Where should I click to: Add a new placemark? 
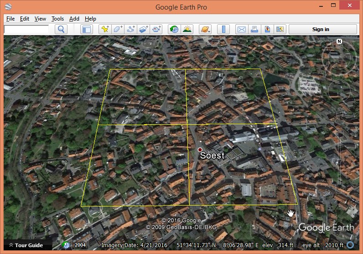pos(105,29)
